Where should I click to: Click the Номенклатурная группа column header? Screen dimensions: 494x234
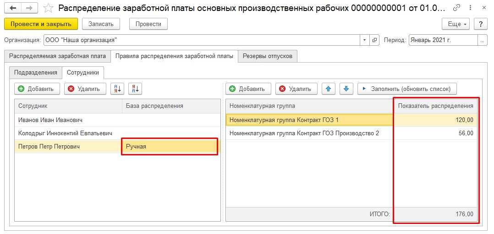click(x=310, y=106)
